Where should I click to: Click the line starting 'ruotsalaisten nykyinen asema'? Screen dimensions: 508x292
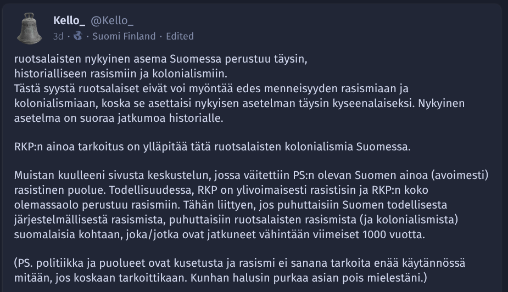click(161, 59)
